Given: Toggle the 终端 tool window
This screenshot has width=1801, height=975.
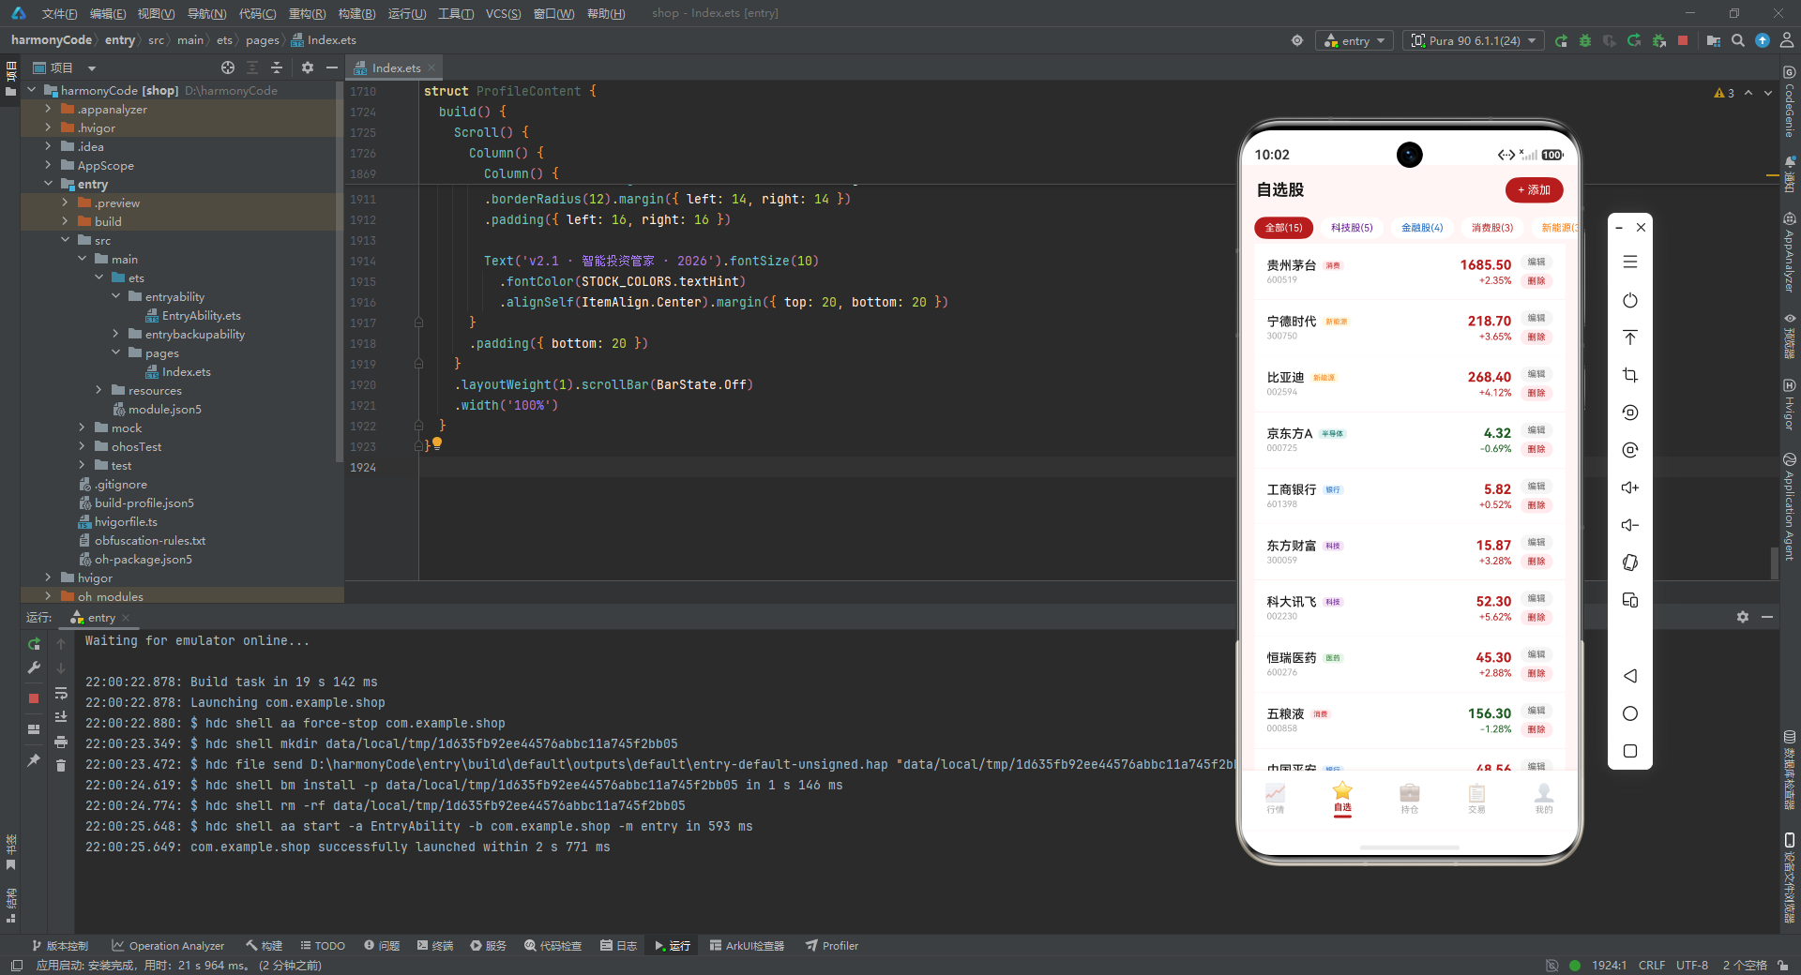Looking at the screenshot, I should 435,946.
